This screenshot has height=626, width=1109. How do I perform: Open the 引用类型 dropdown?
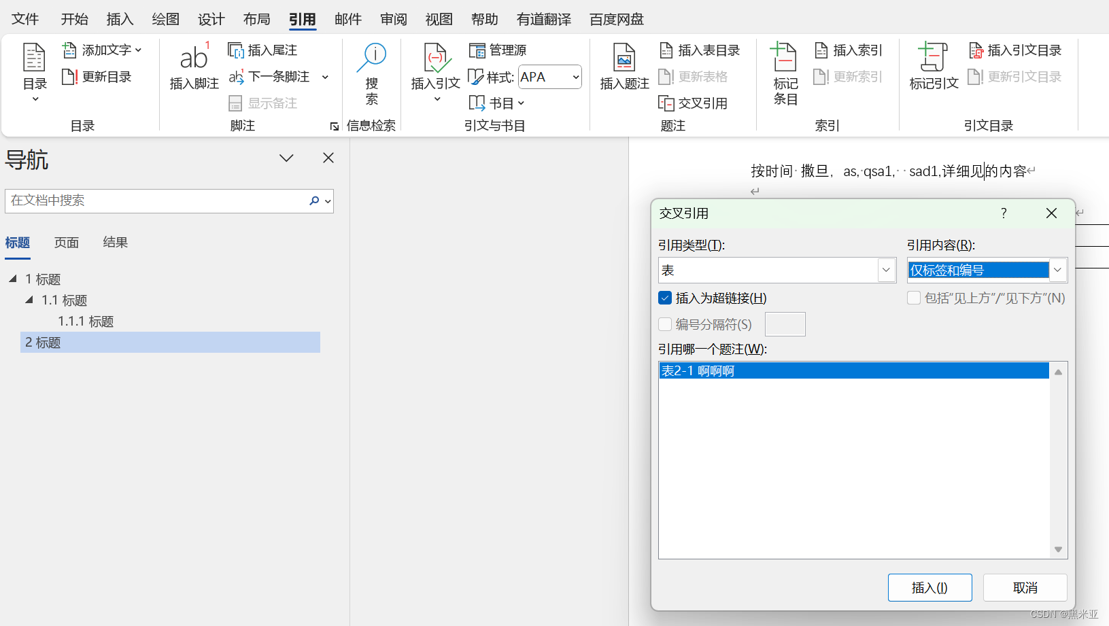886,270
